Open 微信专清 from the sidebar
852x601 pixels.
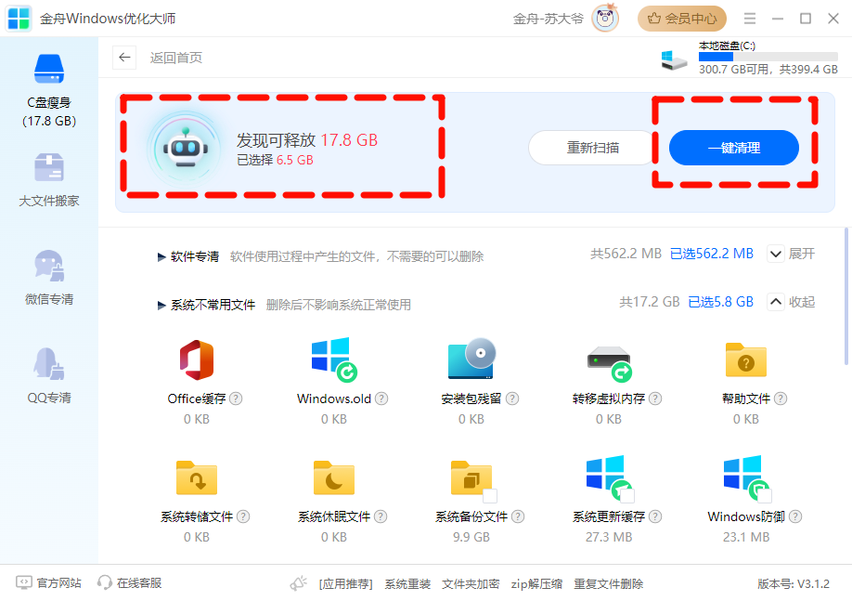(48, 279)
